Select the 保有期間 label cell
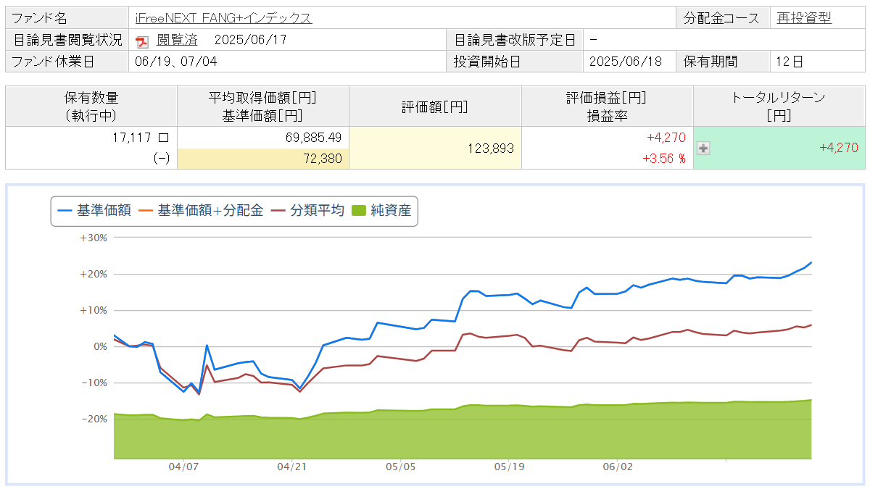The image size is (870, 489). (723, 62)
